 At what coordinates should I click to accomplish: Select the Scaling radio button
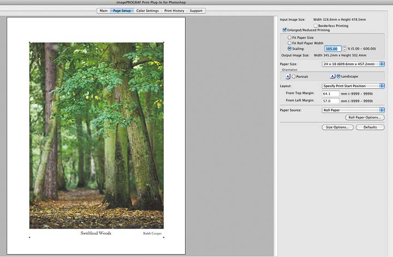(289, 48)
